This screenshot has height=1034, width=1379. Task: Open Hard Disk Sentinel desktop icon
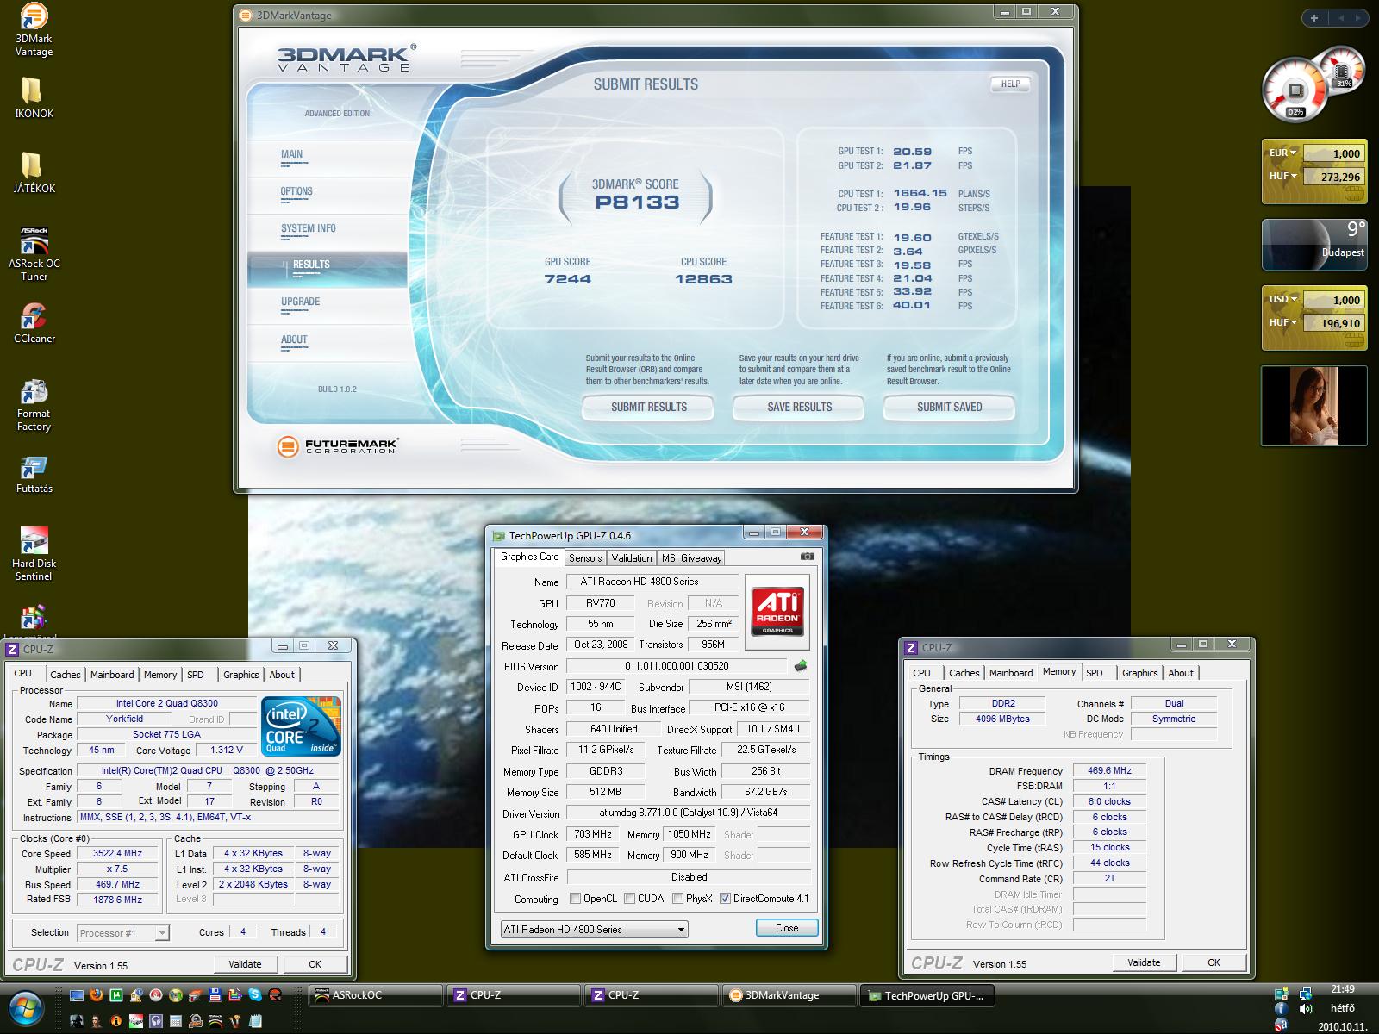pos(34,541)
